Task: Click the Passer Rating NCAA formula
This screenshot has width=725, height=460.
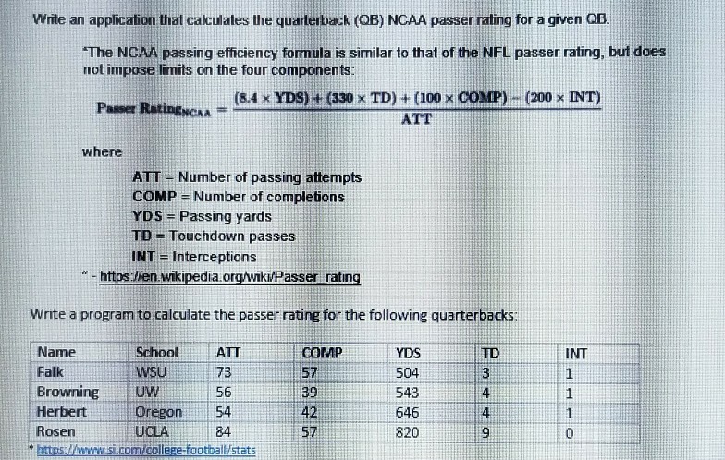Action: 350,109
